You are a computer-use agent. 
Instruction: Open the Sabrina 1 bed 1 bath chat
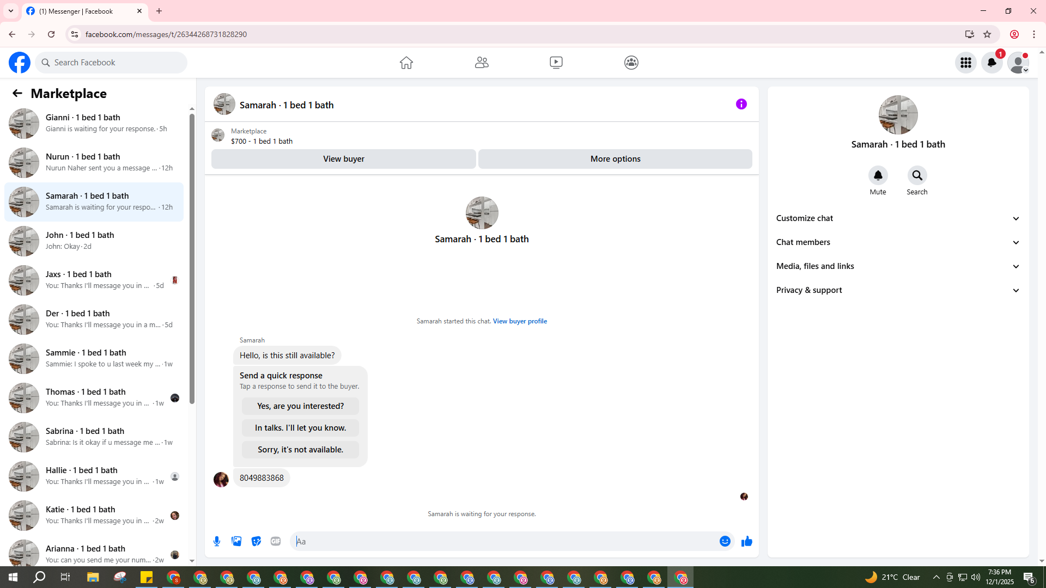click(94, 437)
